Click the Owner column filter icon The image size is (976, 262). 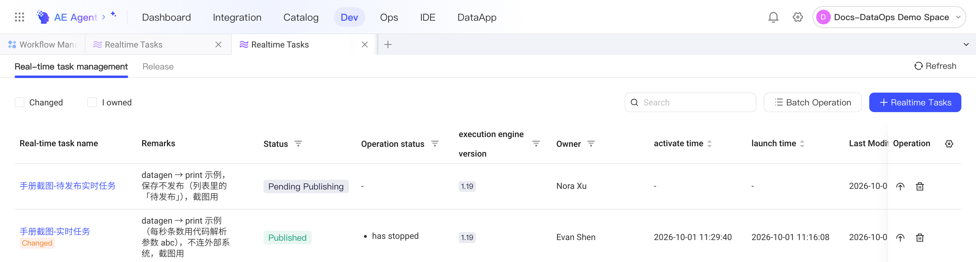(591, 143)
